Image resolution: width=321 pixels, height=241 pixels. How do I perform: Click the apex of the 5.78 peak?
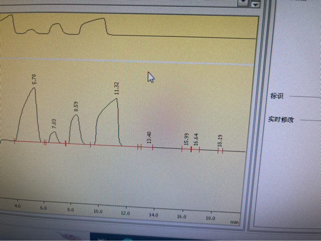tap(34, 88)
